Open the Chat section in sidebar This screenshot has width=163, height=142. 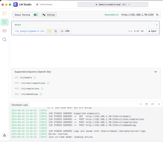4,13
